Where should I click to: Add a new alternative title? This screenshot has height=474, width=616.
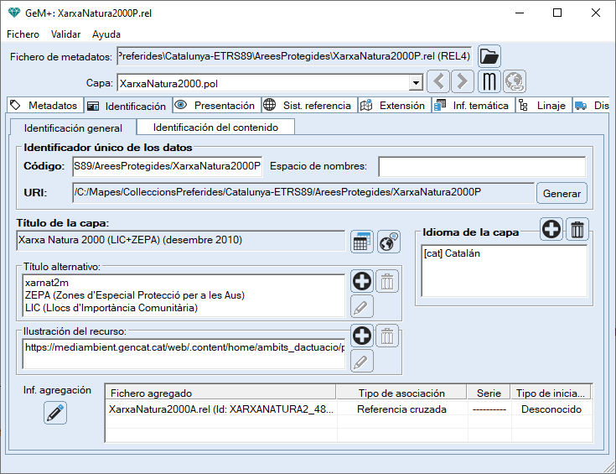(x=361, y=282)
